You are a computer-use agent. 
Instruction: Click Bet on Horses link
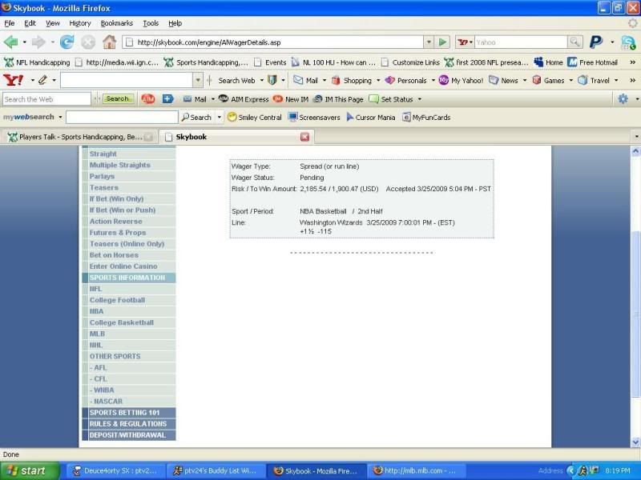pyautogui.click(x=114, y=255)
